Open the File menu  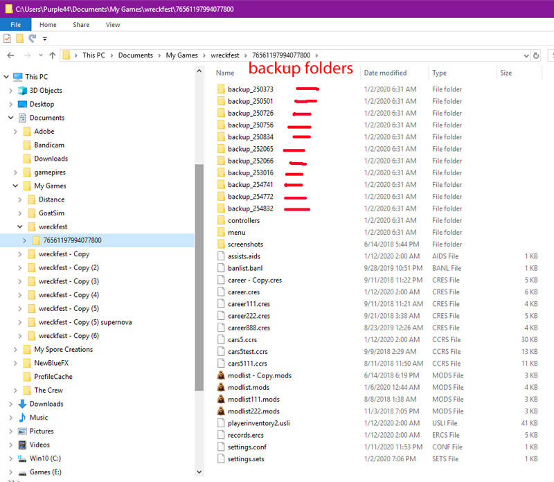(x=15, y=25)
